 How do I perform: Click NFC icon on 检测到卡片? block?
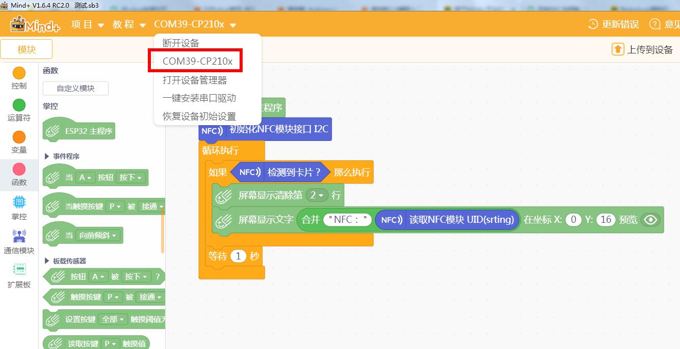tap(250, 172)
